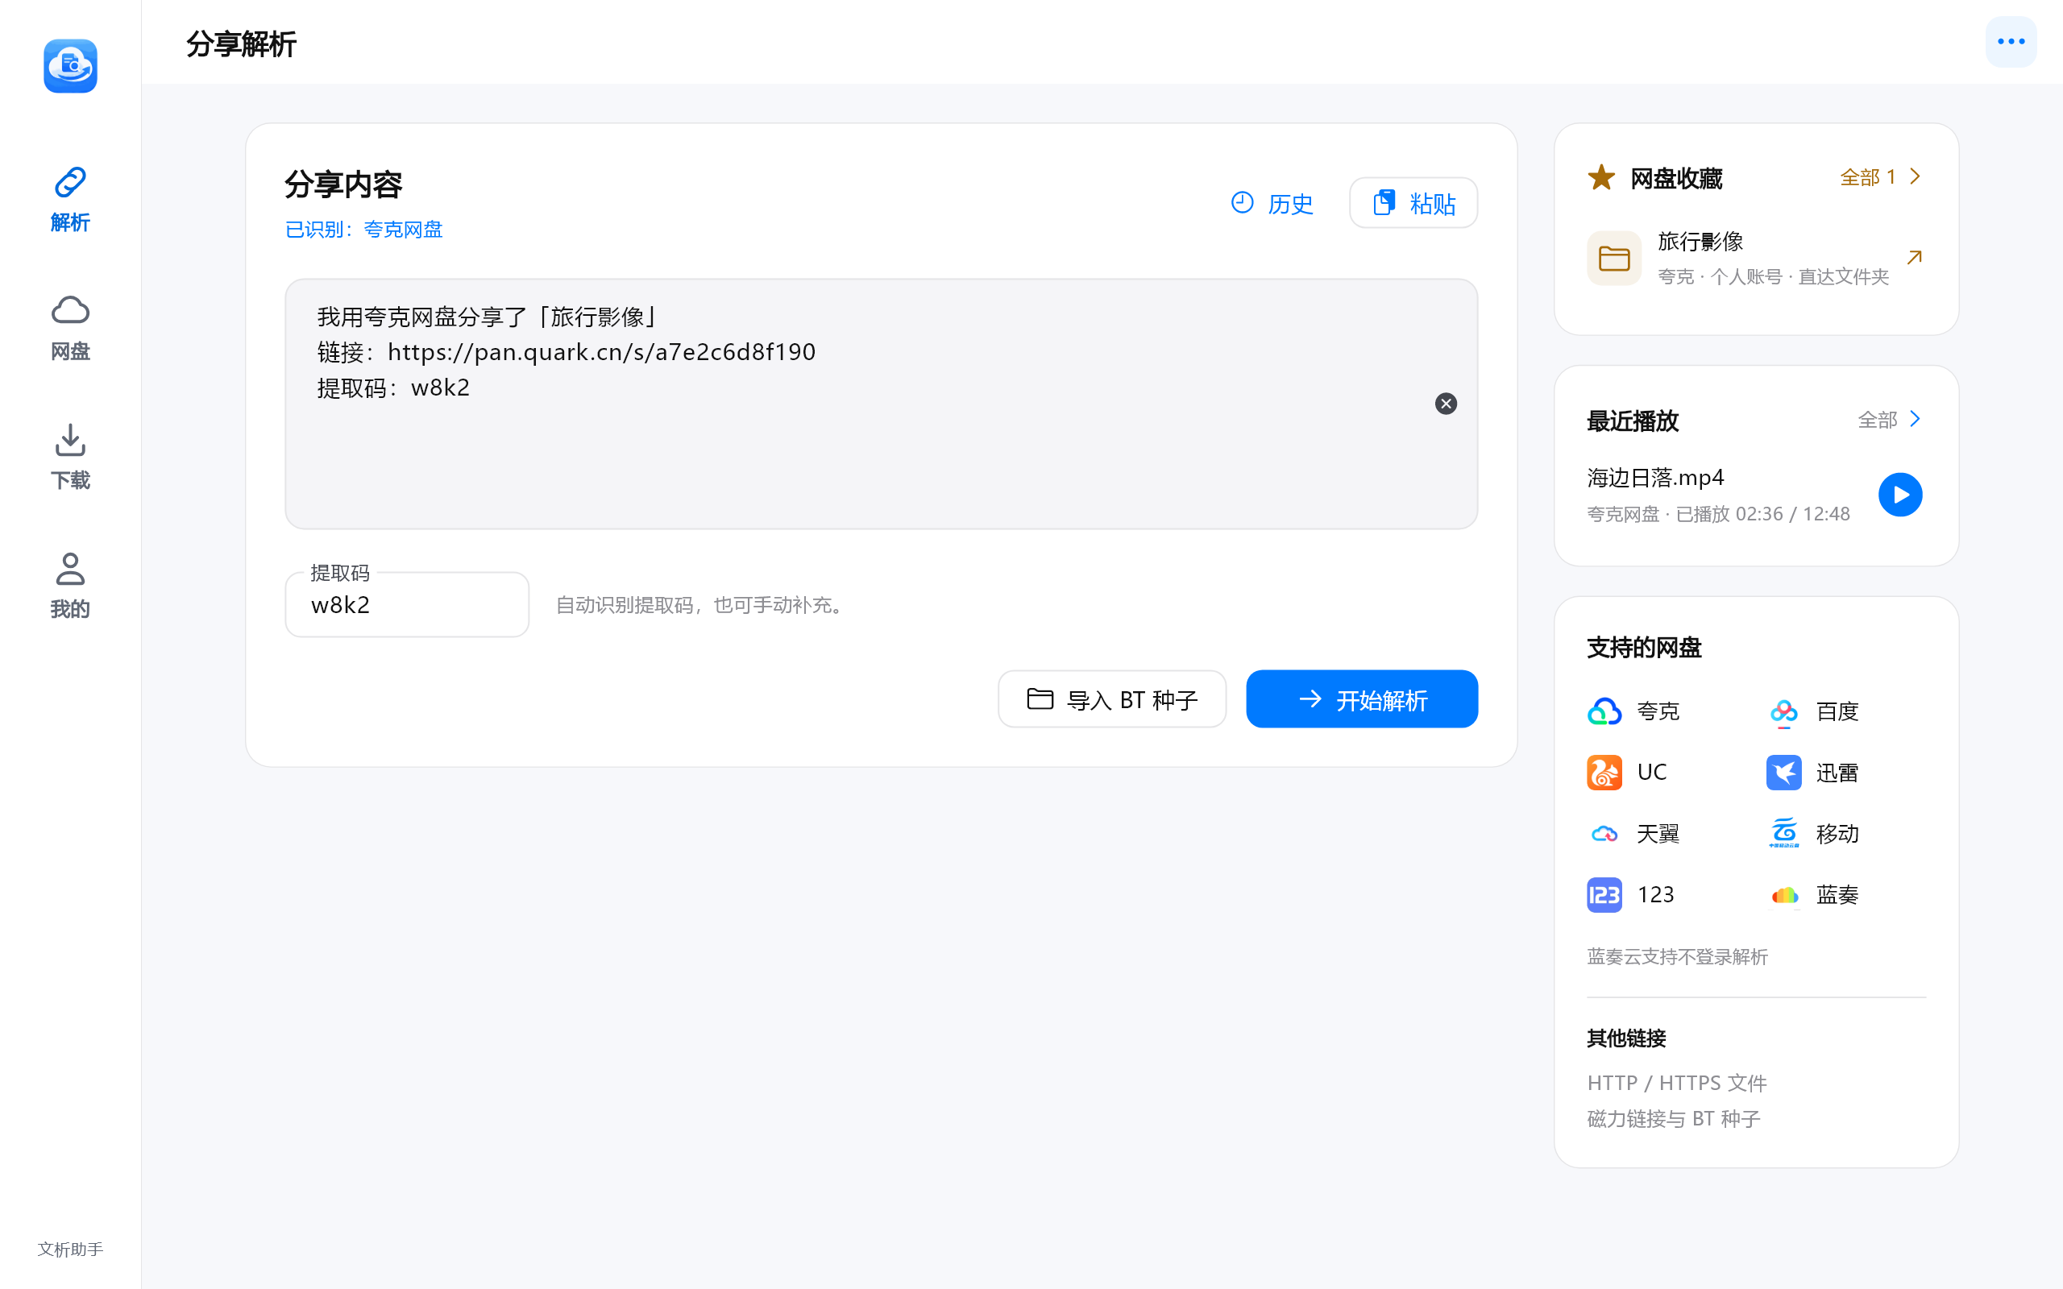Jump to 旅行影像 via arrow icon

[x=1914, y=258]
